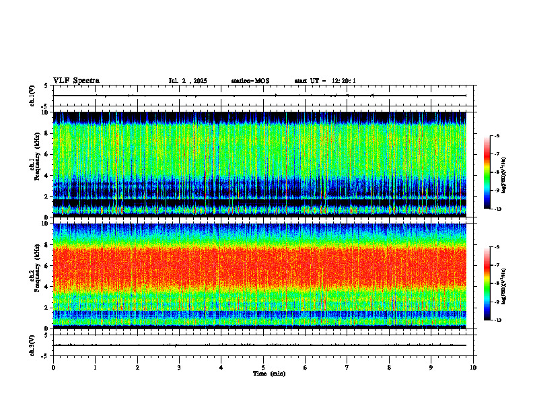Click the ch.2 spectrogram color scale bar
The image size is (533, 412).
[487, 283]
